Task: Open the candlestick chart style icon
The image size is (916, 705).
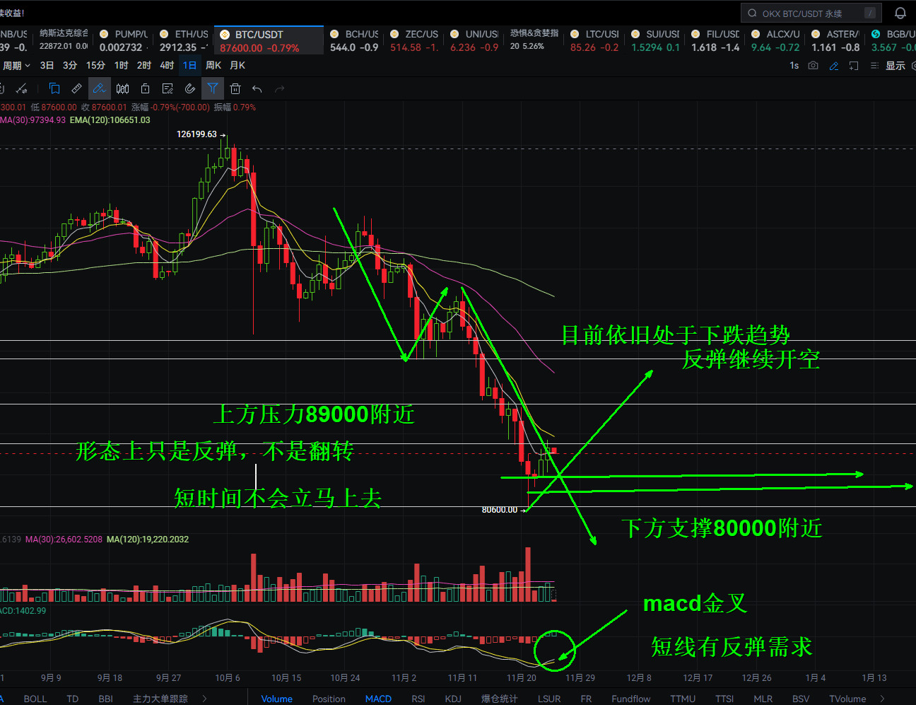Action: (x=122, y=88)
